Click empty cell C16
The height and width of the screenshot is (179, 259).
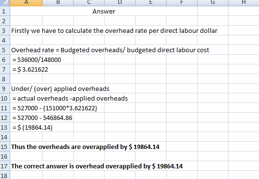[89, 156]
